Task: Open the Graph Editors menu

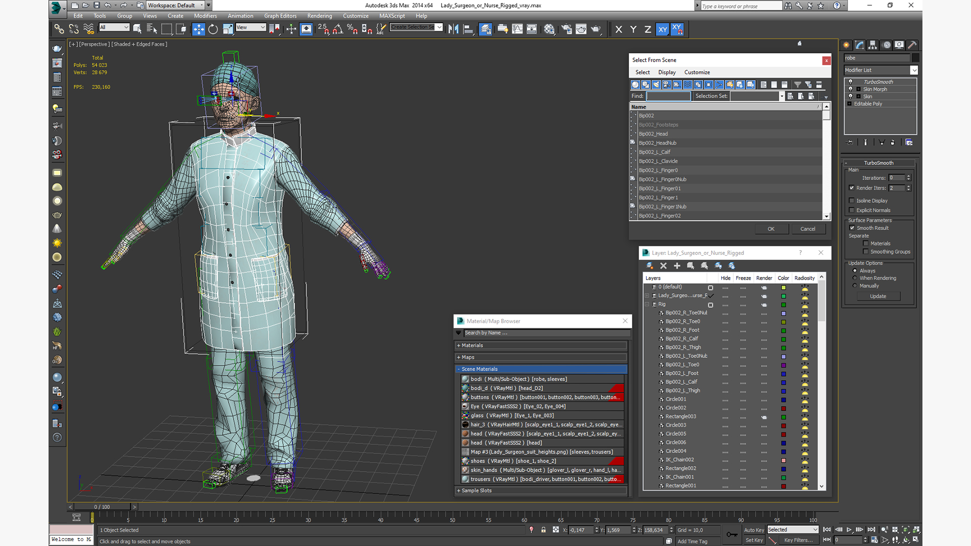Action: (280, 16)
